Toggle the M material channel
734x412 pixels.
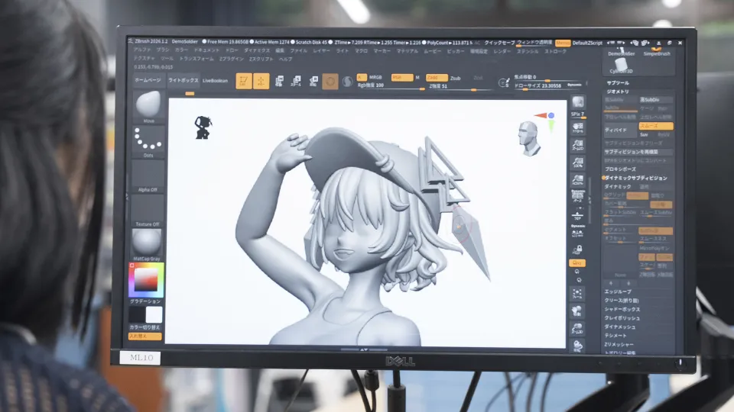coord(417,78)
